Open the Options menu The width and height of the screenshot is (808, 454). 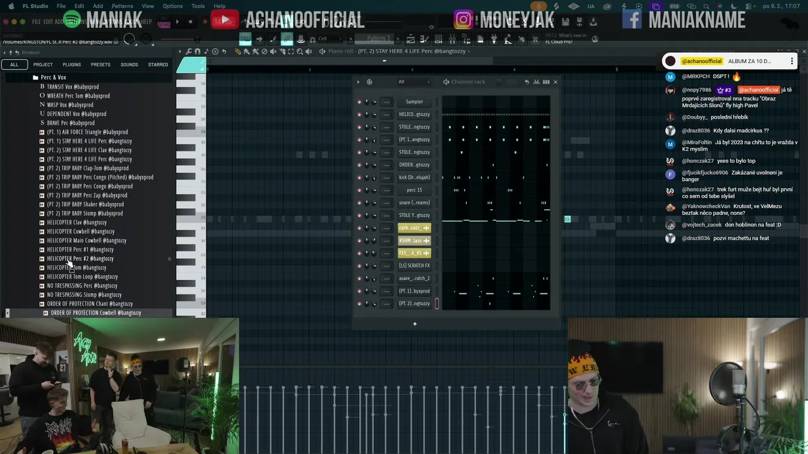(x=172, y=6)
